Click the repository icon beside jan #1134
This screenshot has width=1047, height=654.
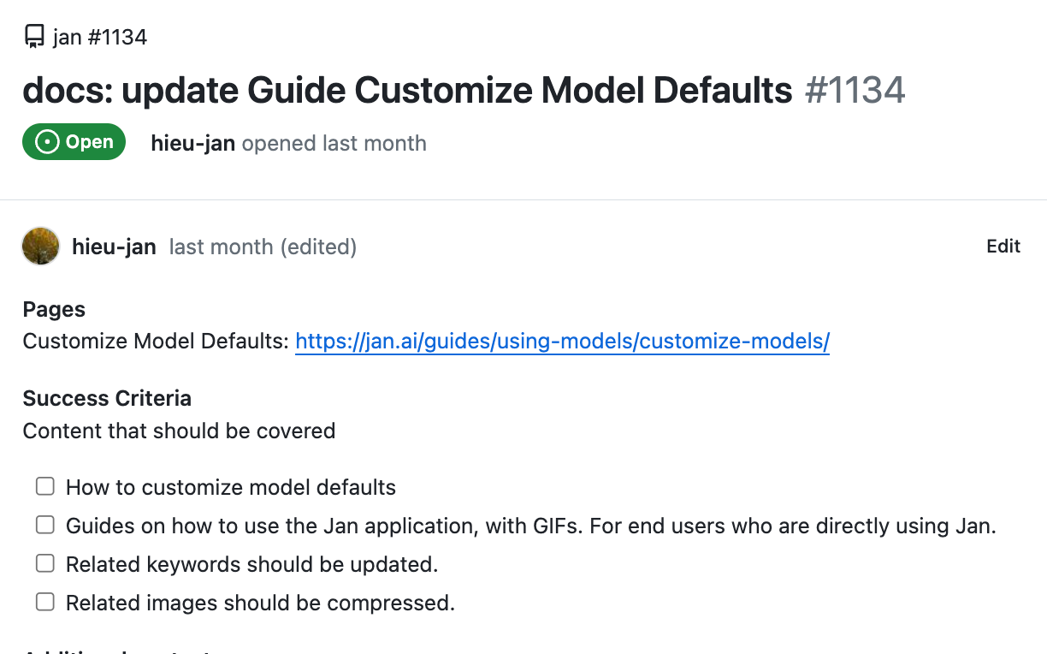click(x=34, y=37)
